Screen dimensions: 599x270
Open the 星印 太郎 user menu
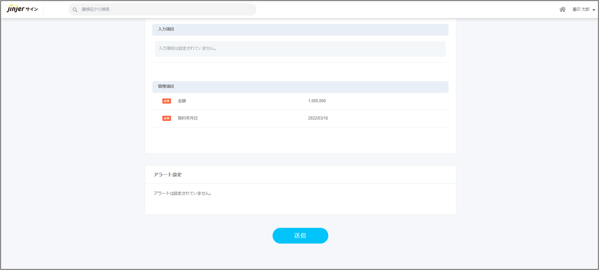(x=581, y=9)
